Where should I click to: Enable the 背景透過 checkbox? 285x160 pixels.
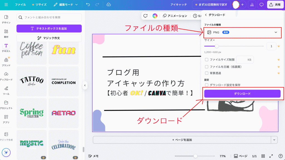pos(207,73)
